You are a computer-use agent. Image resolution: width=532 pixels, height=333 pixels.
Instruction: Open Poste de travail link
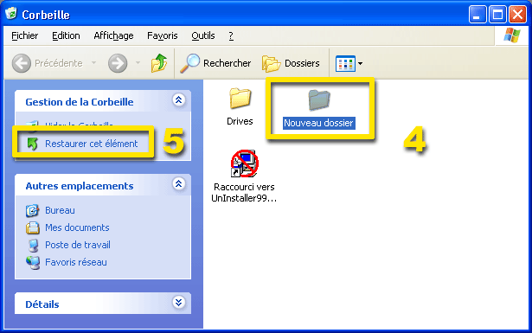point(78,245)
